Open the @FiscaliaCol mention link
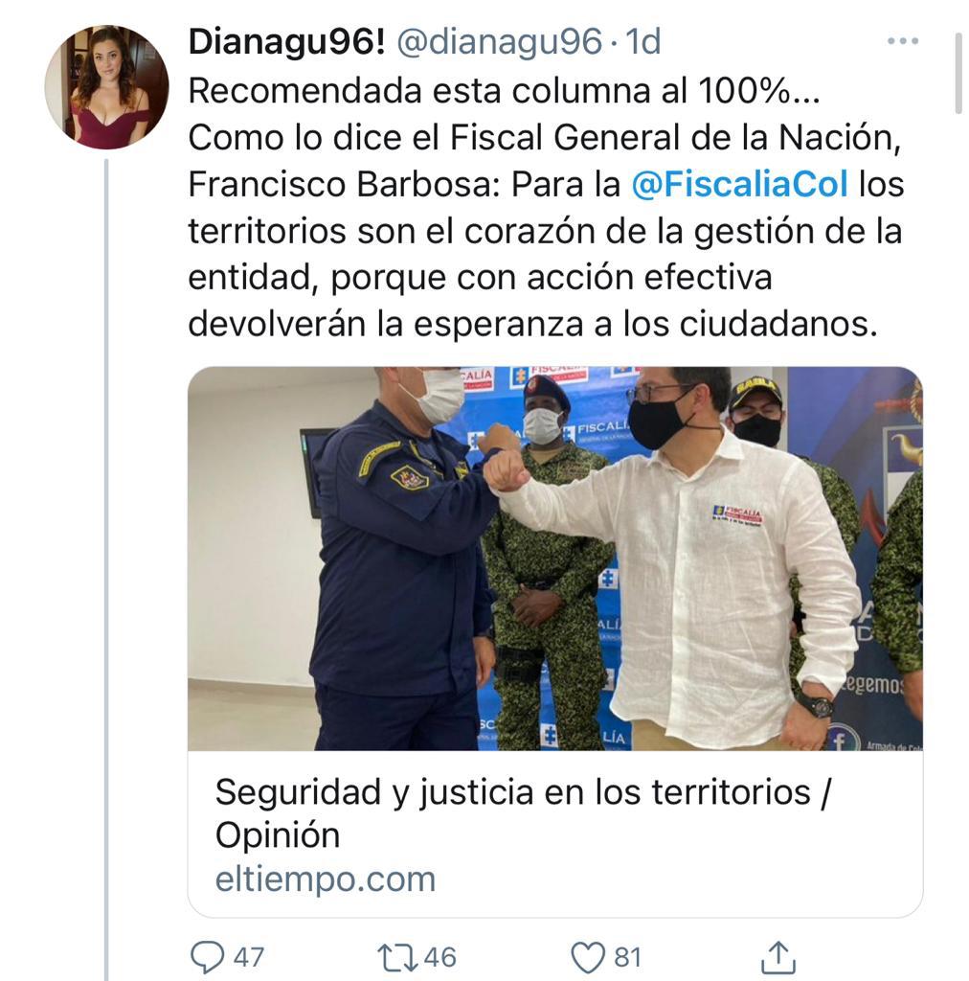The image size is (969, 981). tap(739, 185)
